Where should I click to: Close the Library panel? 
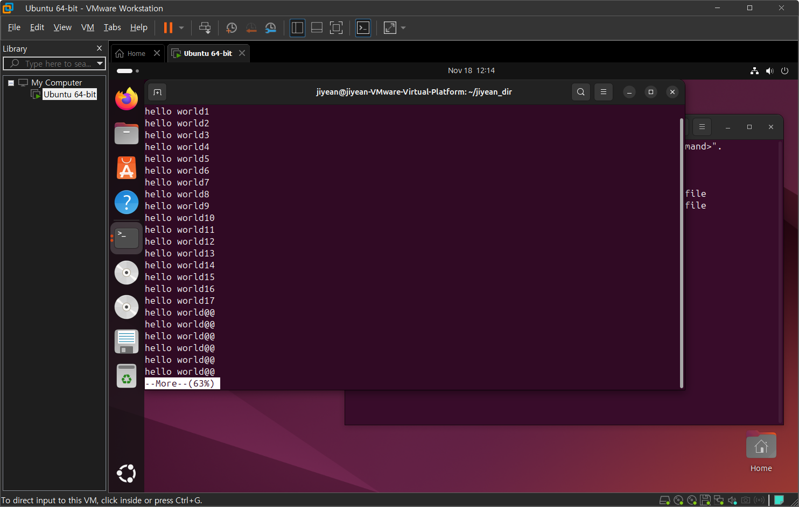[x=99, y=48]
